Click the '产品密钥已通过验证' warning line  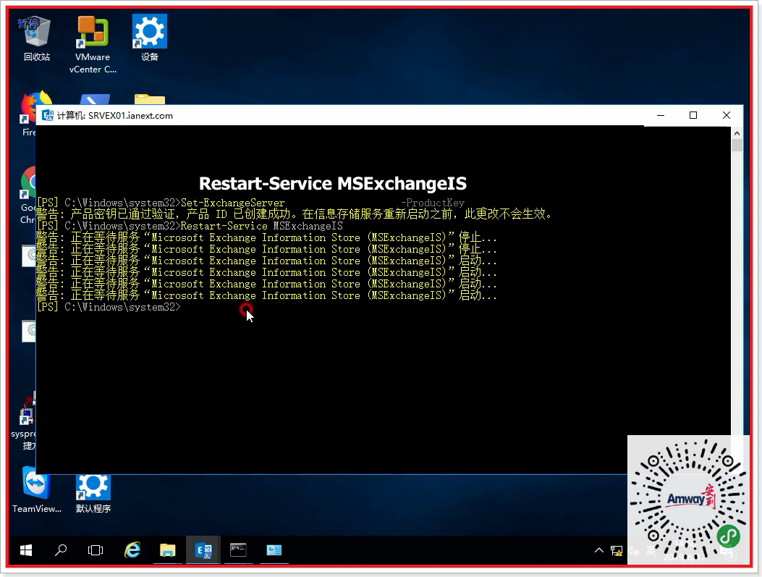pos(295,214)
